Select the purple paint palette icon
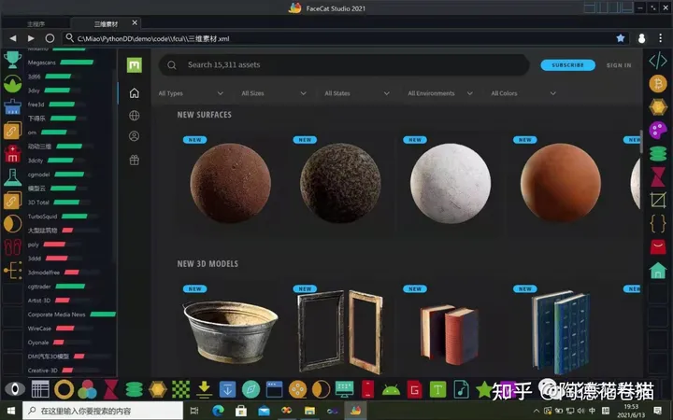673x420 pixels. [x=658, y=130]
